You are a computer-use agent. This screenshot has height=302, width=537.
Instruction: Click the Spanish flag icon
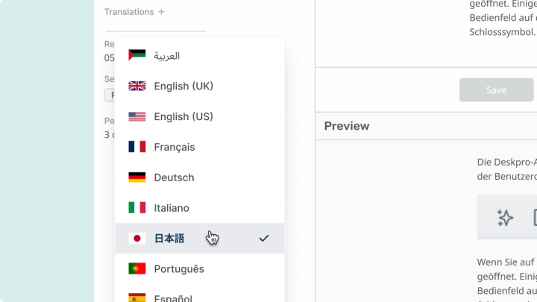coord(137,298)
